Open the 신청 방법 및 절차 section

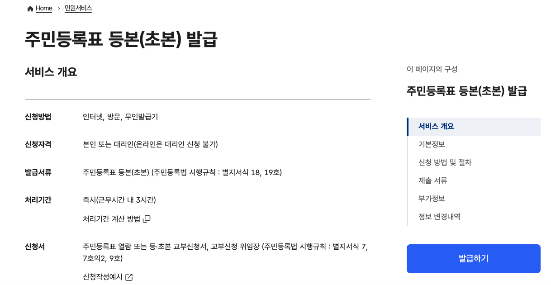pos(445,162)
